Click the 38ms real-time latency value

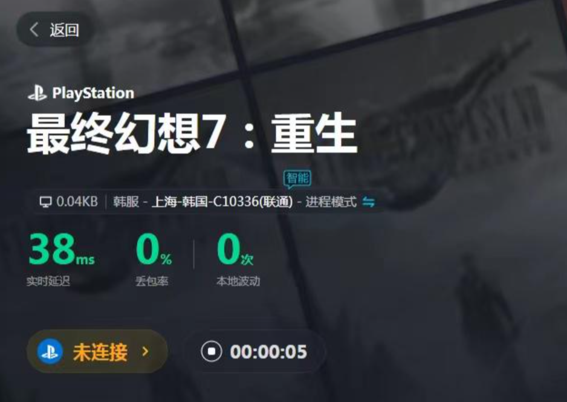62,250
